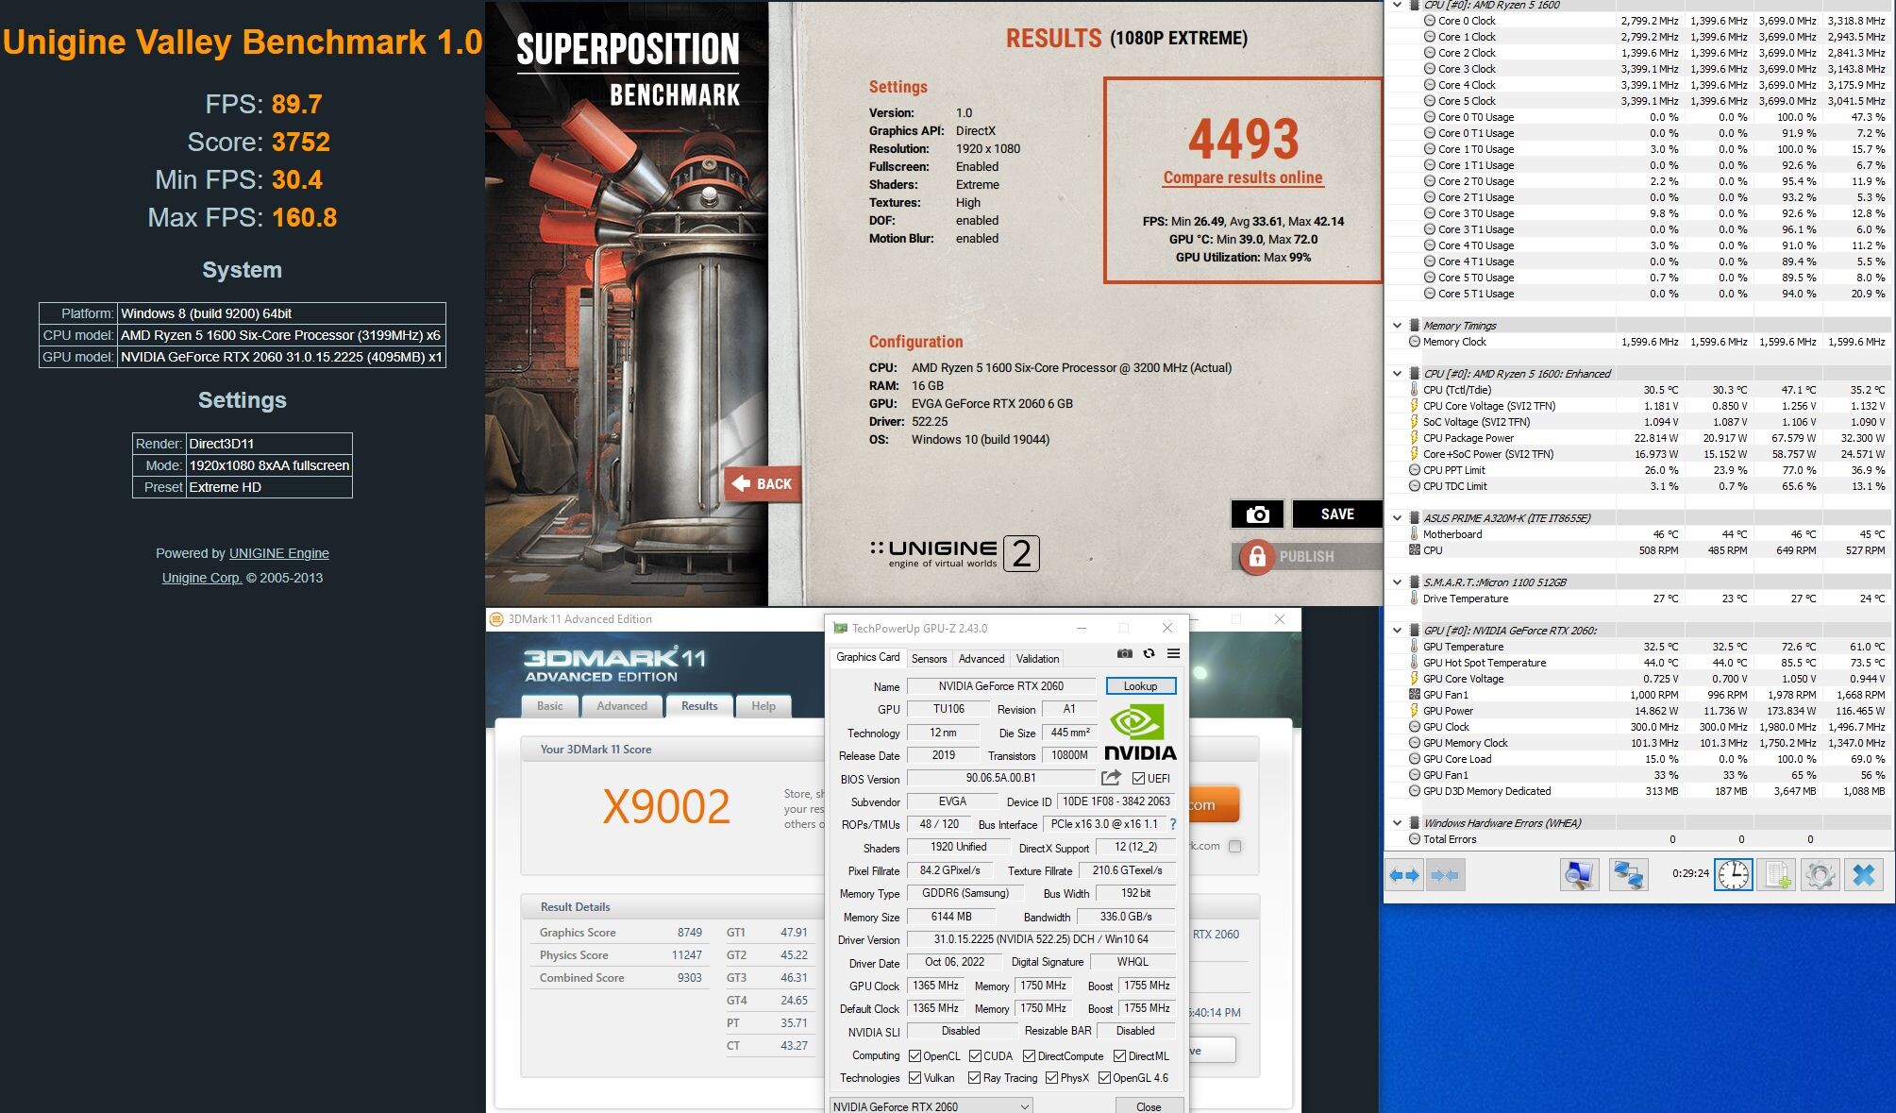Click HWiNFO monitor magnifier icon
Screen dimensions: 1896x1113
(1579, 875)
